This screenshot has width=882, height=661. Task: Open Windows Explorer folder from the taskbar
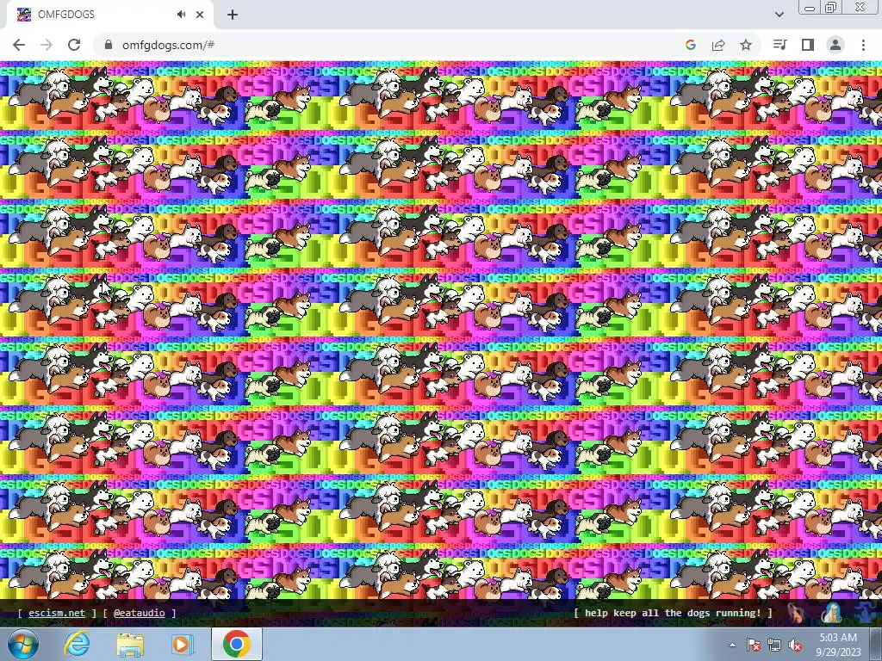(130, 645)
